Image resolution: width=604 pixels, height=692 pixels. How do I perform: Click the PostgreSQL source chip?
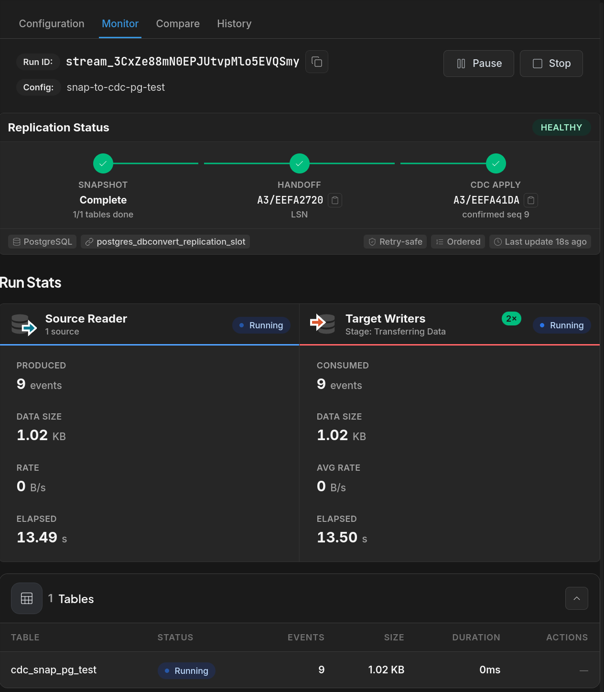[x=43, y=242]
